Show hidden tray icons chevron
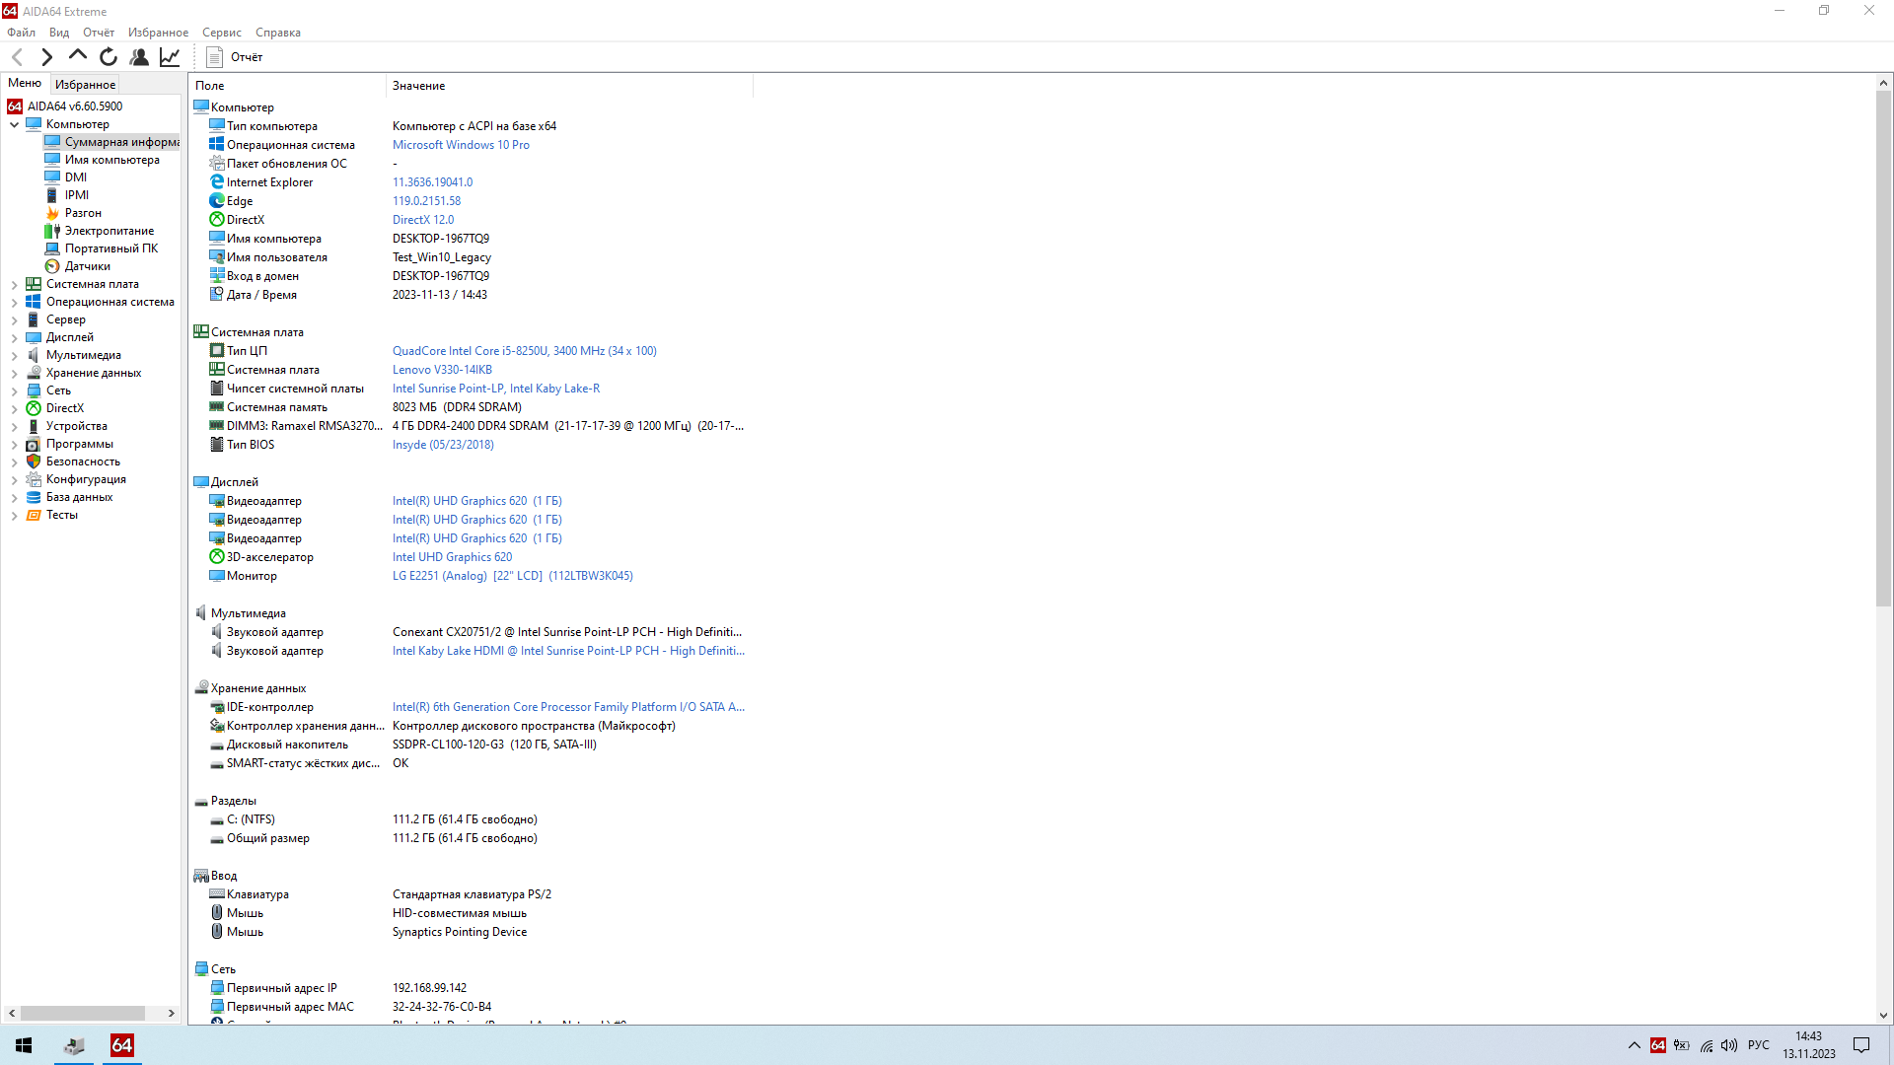 point(1635,1045)
